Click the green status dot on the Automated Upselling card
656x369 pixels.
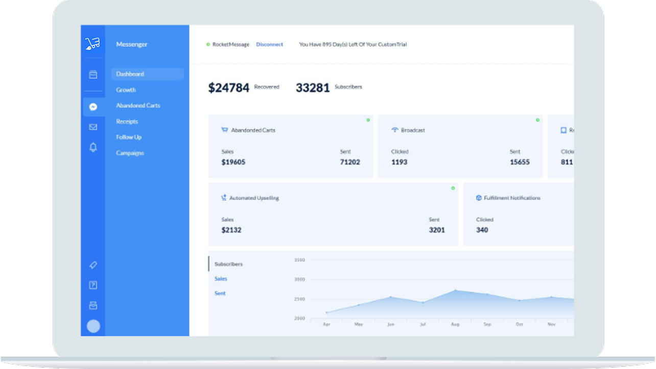pyautogui.click(x=453, y=188)
